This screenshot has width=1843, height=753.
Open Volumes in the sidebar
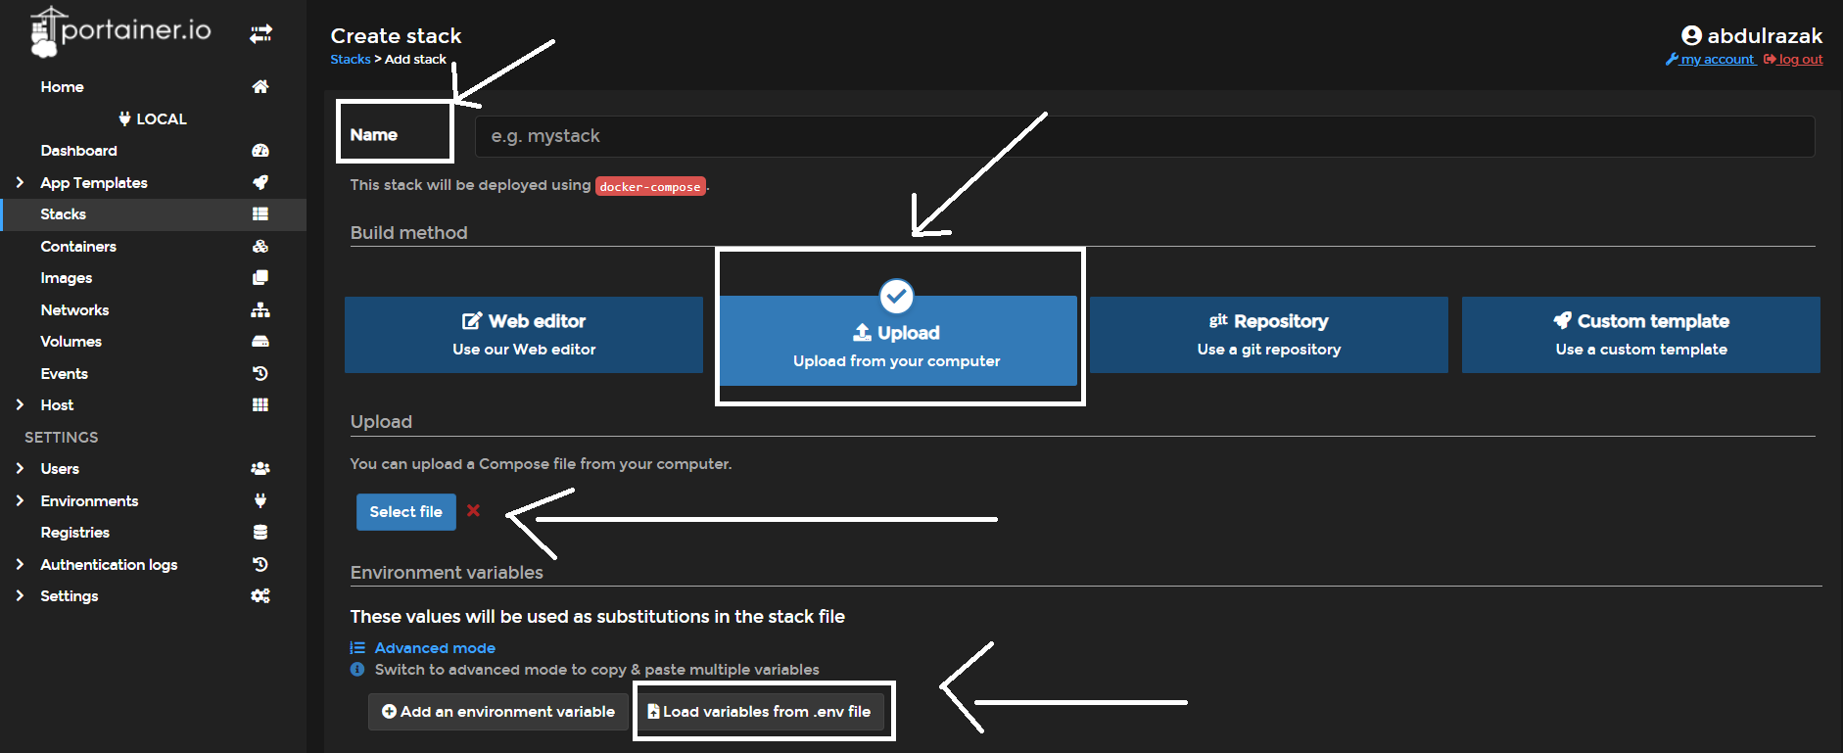[71, 341]
